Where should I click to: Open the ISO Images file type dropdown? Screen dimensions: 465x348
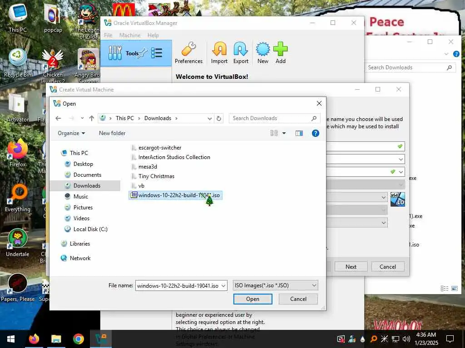pyautogui.click(x=275, y=285)
